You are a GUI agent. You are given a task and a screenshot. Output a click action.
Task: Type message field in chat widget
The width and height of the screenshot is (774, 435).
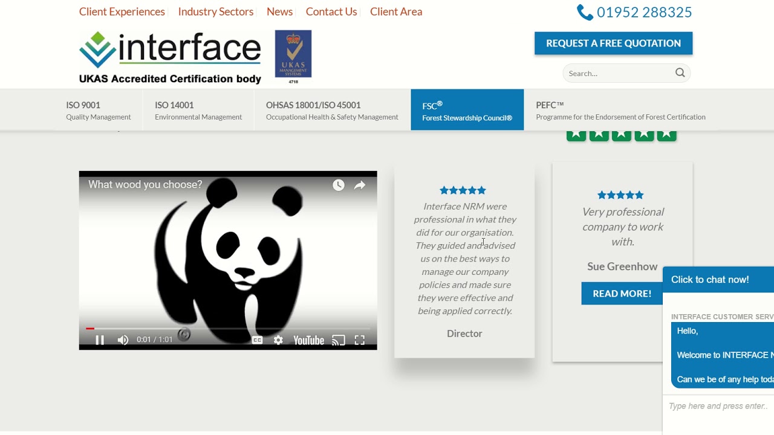coord(718,406)
